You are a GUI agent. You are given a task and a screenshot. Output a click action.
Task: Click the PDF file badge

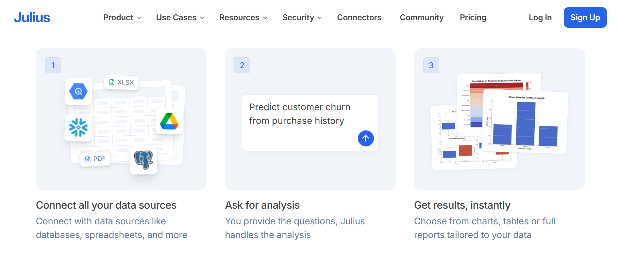(95, 159)
